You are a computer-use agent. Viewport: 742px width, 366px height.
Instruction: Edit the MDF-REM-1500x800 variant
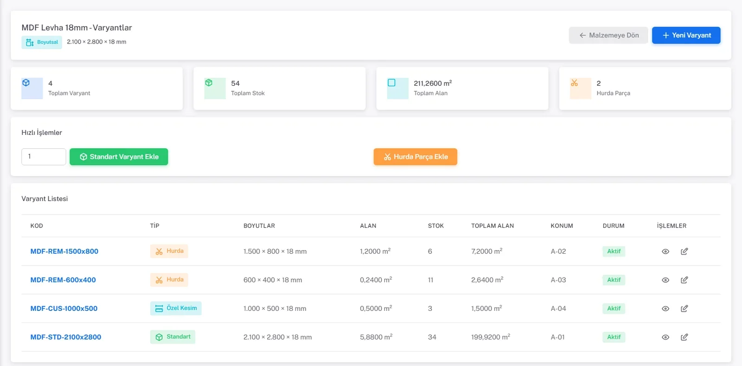(684, 252)
